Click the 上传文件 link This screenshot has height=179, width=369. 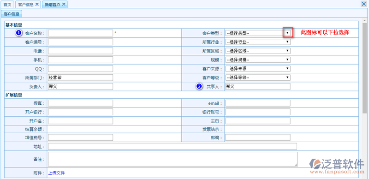click(56, 173)
